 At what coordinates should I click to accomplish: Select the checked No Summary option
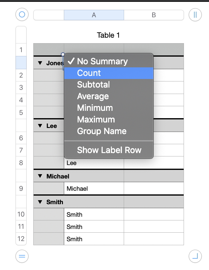coord(102,61)
